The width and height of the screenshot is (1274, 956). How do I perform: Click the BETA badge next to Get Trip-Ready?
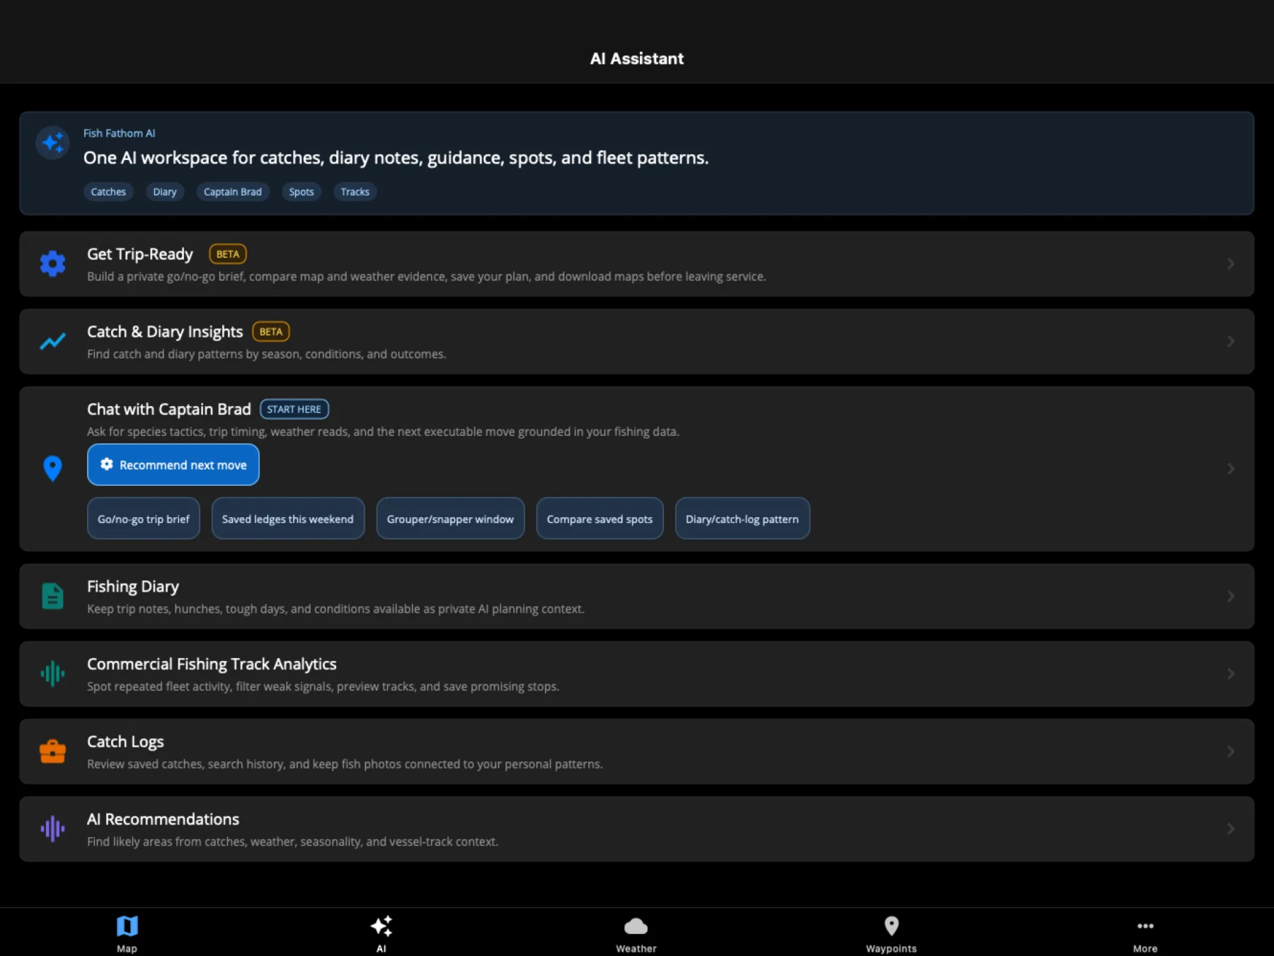pos(228,254)
